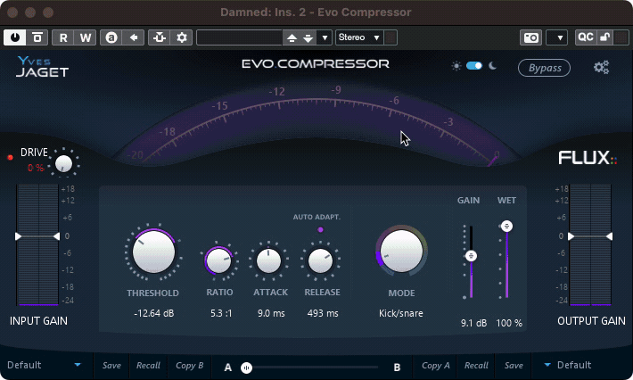633x380 pixels.
Task: Open the plugin settings gears icon
Action: (601, 68)
